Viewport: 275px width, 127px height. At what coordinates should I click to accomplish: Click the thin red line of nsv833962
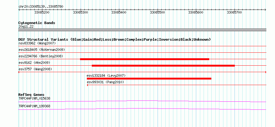(142, 46)
